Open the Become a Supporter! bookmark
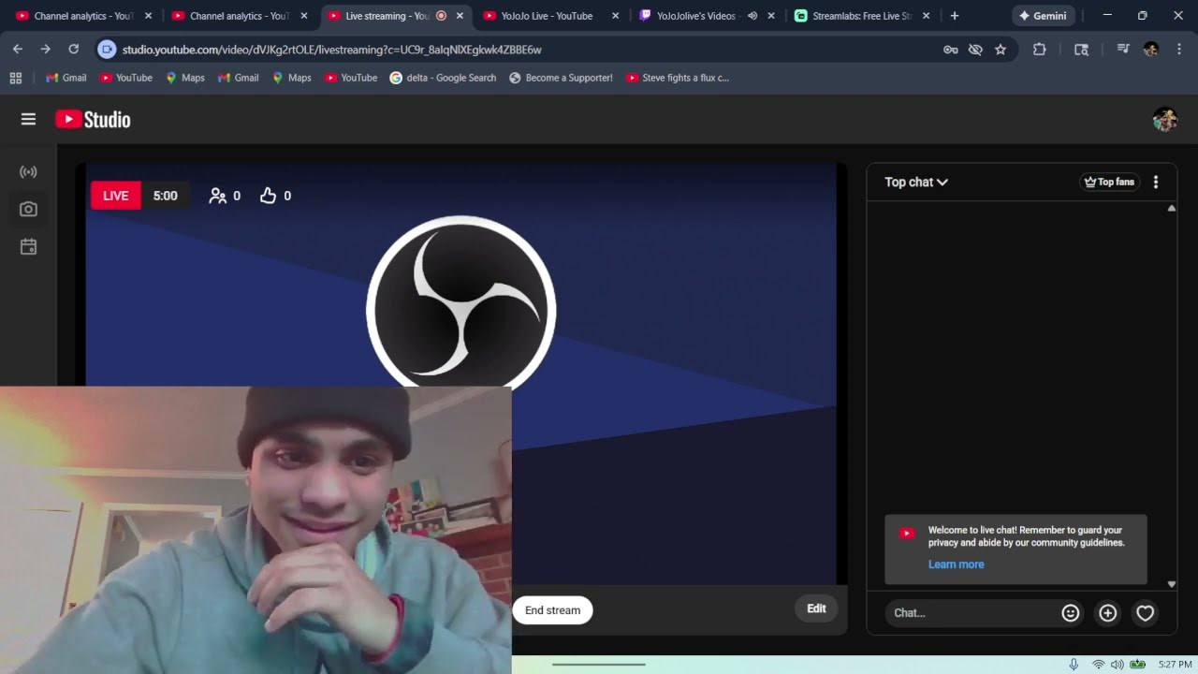1198x674 pixels. (x=561, y=78)
